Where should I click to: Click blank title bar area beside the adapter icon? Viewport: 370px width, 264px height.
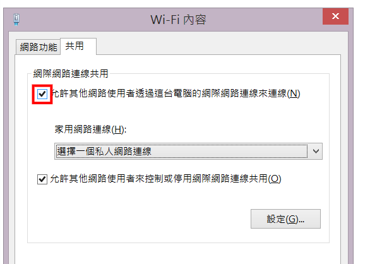(83, 20)
